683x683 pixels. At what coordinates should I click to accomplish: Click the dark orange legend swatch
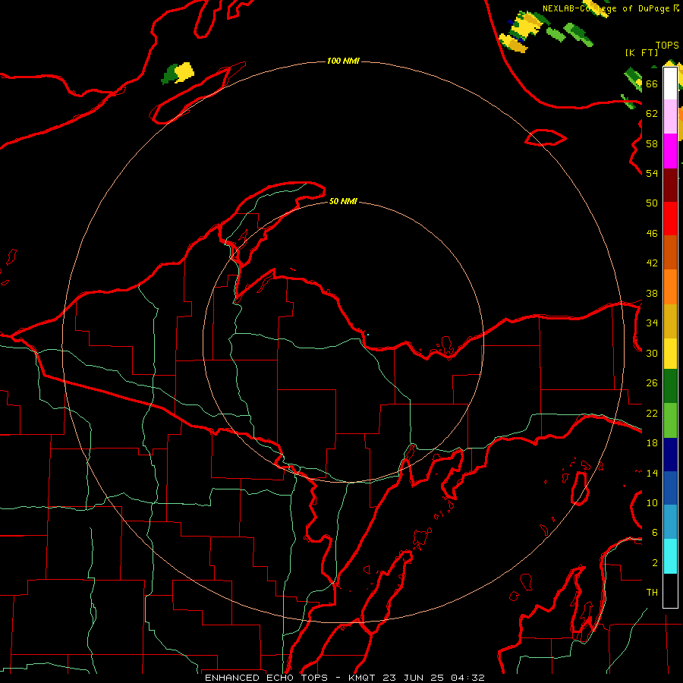670,252
